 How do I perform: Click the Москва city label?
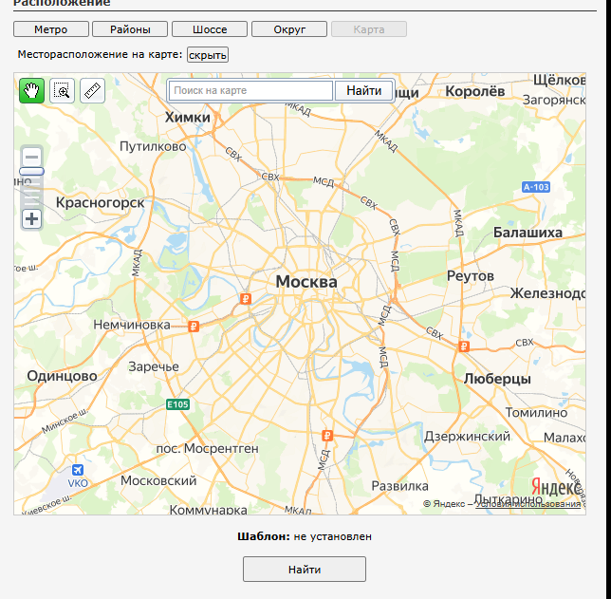(306, 282)
